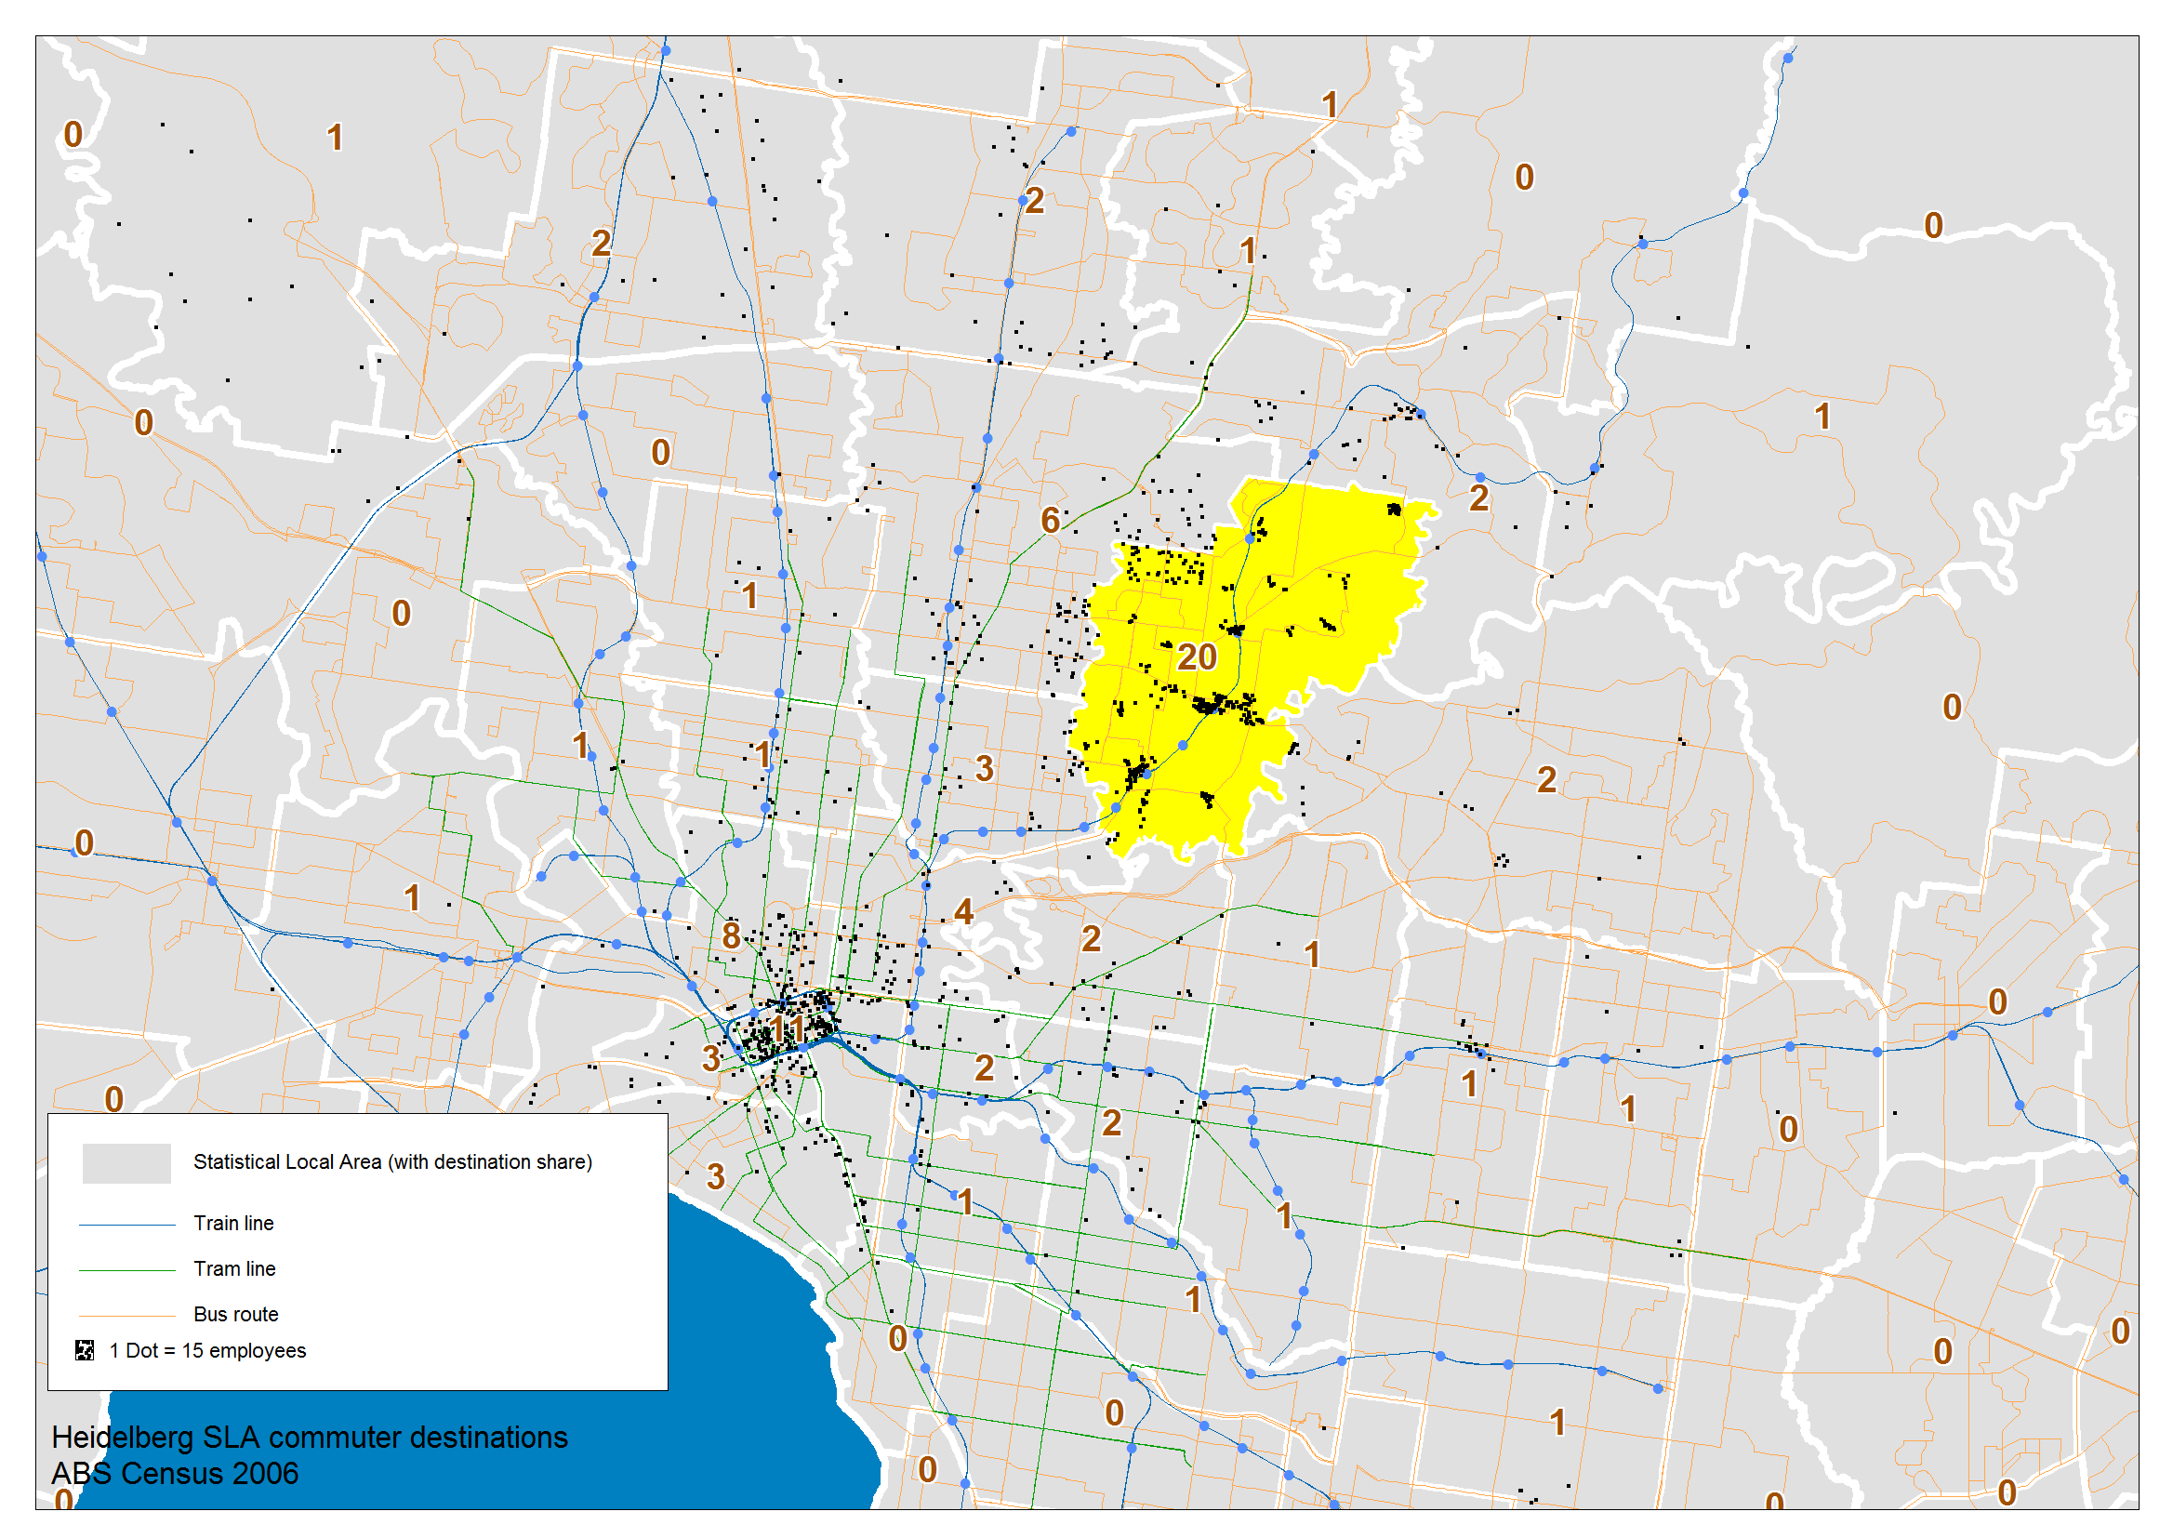Image resolution: width=2173 pixels, height=1538 pixels.
Task: Click 'Statistical Local Area (with destination share)' label
Action: click(x=393, y=1162)
